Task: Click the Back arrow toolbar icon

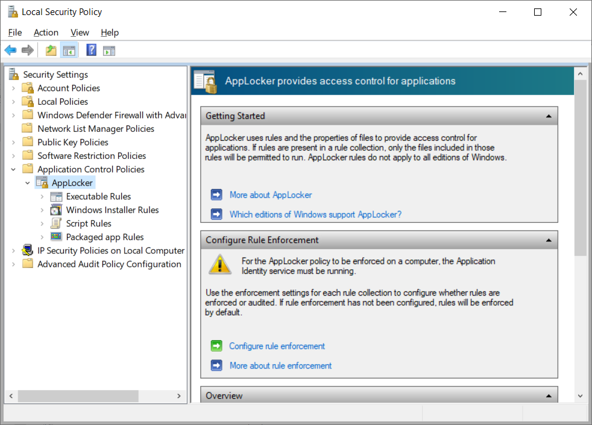Action: 11,50
